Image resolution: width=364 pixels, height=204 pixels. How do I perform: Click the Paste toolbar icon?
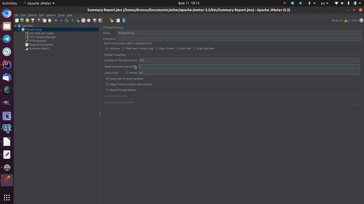point(49,20)
